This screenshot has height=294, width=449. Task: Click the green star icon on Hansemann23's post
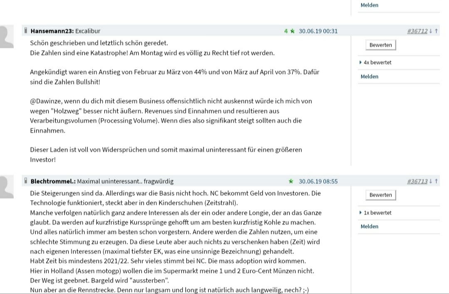291,31
